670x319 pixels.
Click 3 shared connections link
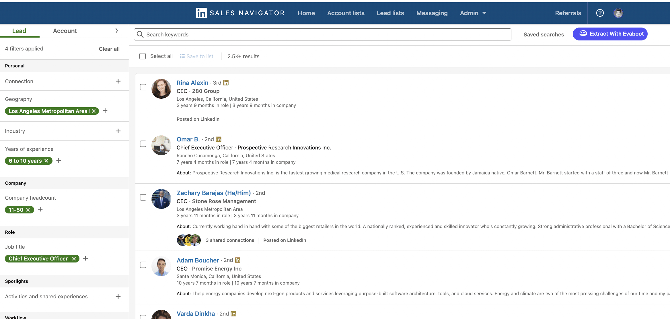click(230, 240)
